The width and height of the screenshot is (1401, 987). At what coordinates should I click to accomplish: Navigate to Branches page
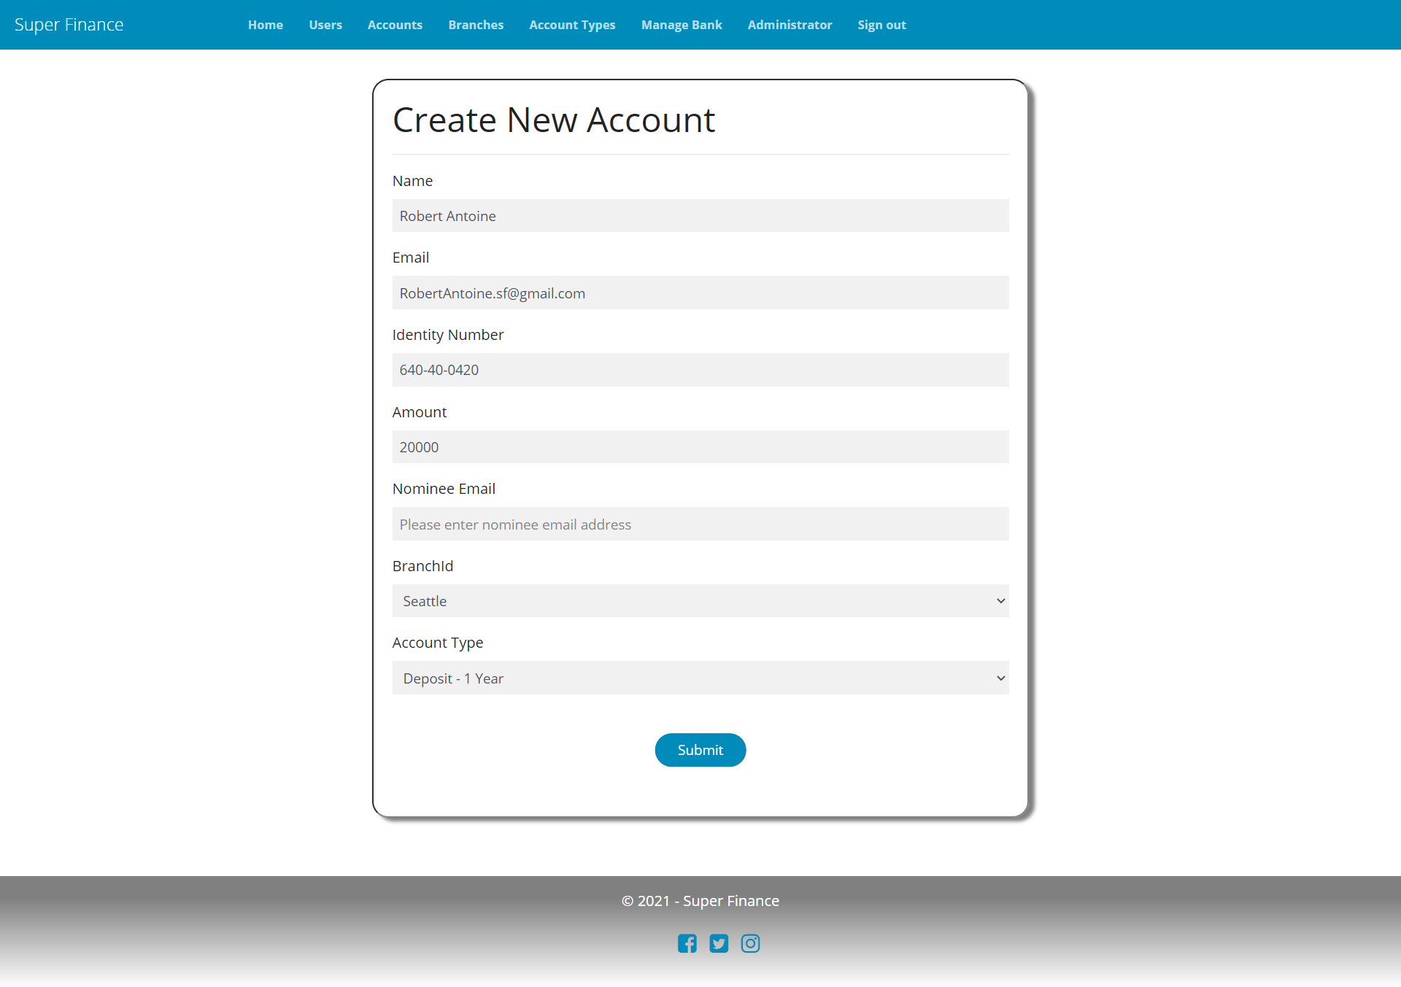[x=476, y=25]
